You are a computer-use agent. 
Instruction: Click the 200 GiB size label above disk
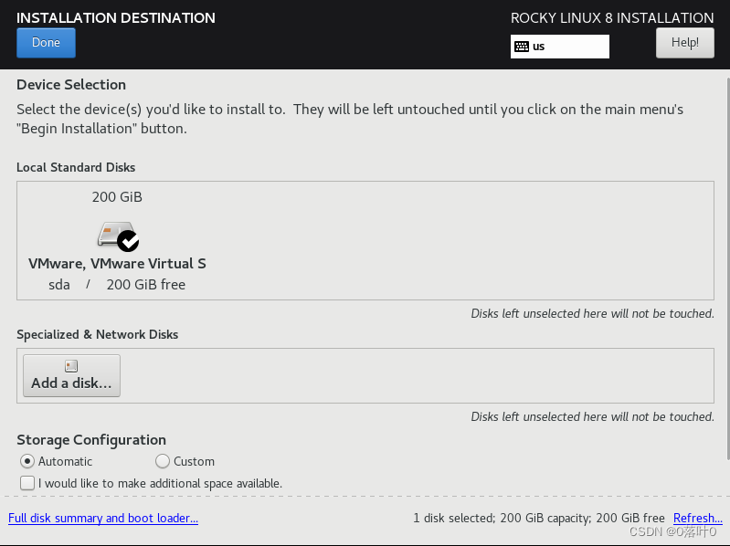[117, 197]
